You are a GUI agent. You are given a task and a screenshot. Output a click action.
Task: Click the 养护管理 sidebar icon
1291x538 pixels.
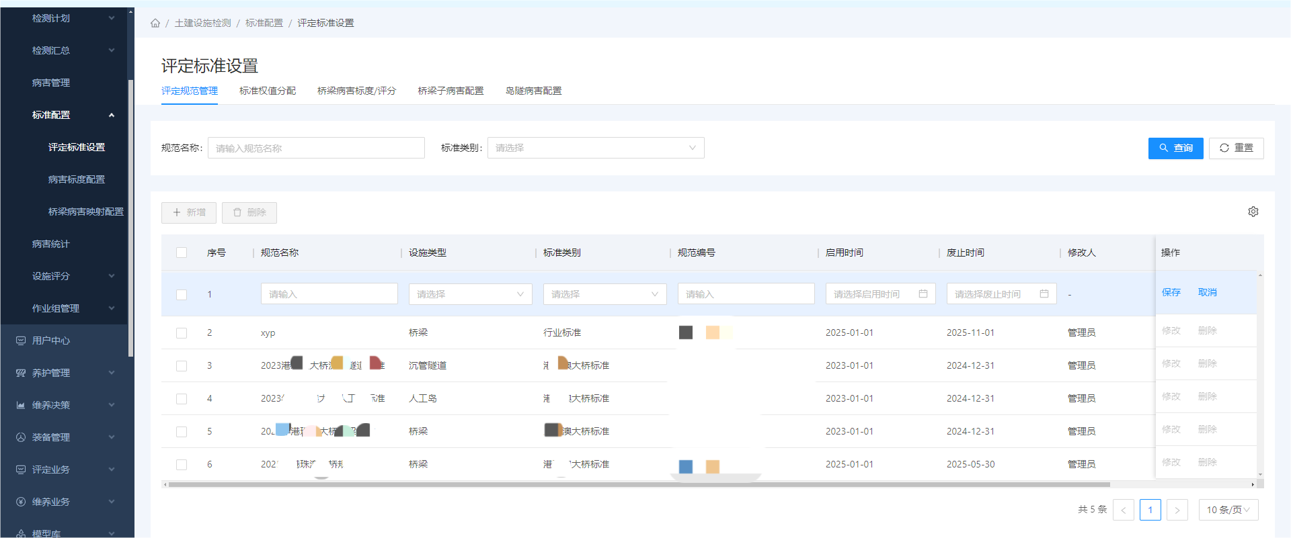21,373
